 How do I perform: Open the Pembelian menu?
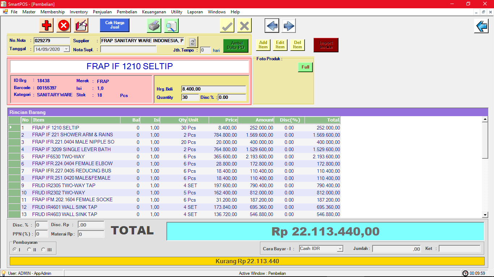coord(127,12)
